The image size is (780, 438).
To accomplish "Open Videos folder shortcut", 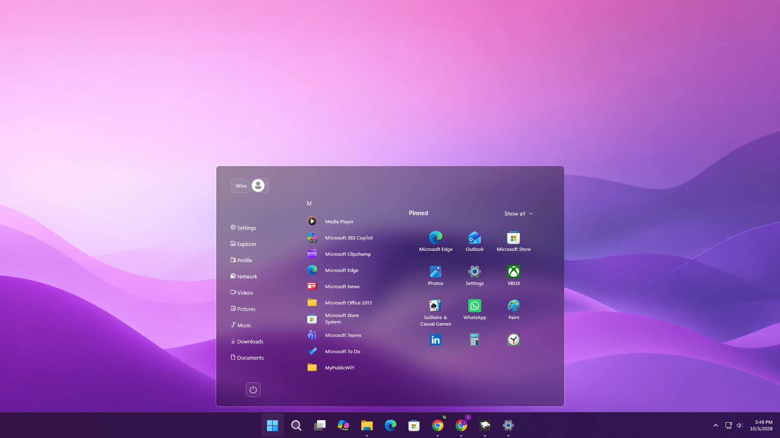I will click(x=241, y=293).
